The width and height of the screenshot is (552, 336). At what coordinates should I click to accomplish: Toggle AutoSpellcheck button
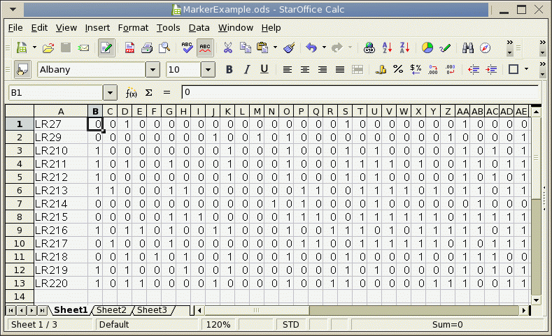click(205, 48)
